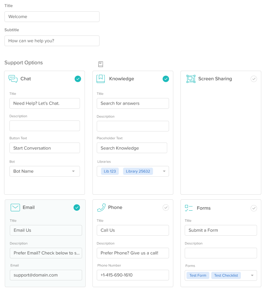
Task: Turn on the Forms support option
Action: pos(254,208)
